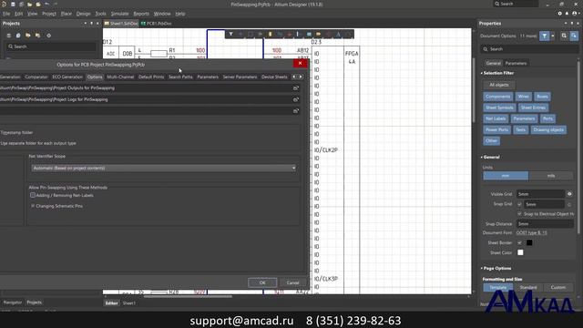Click the selection filter funnel on the schematic active bar
The width and height of the screenshot is (583, 328).
tap(230, 35)
